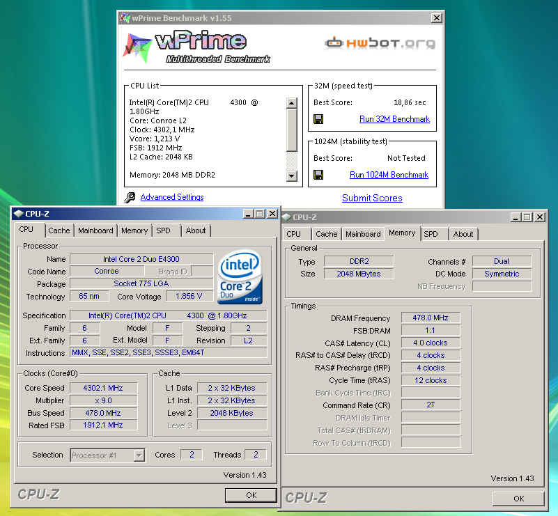Click the wPrime logo icon
Viewport: 558px width, 516px height.
pyautogui.click(x=137, y=47)
